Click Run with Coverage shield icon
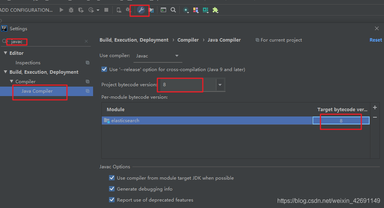Viewport: 384px width, 208px height. coord(81,10)
